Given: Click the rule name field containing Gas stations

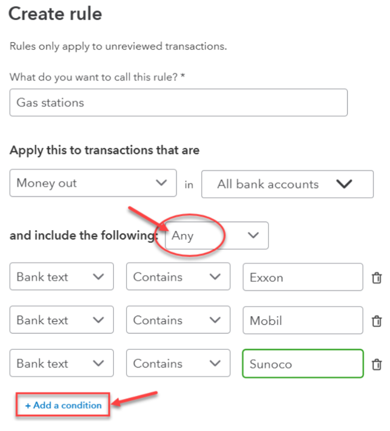Looking at the screenshot, I should tap(178, 103).
